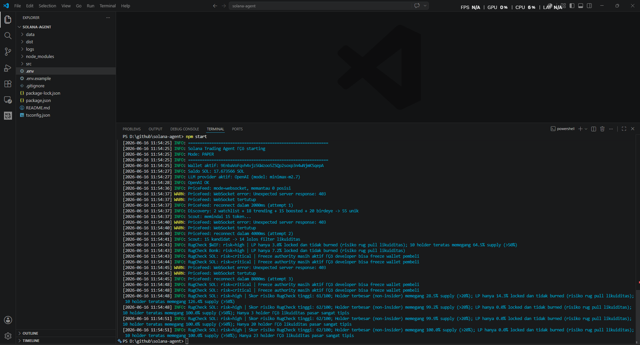Image resolution: width=640 pixels, height=345 pixels.
Task: Switch to the DEBUG CONSOLE tab
Action: 185,129
